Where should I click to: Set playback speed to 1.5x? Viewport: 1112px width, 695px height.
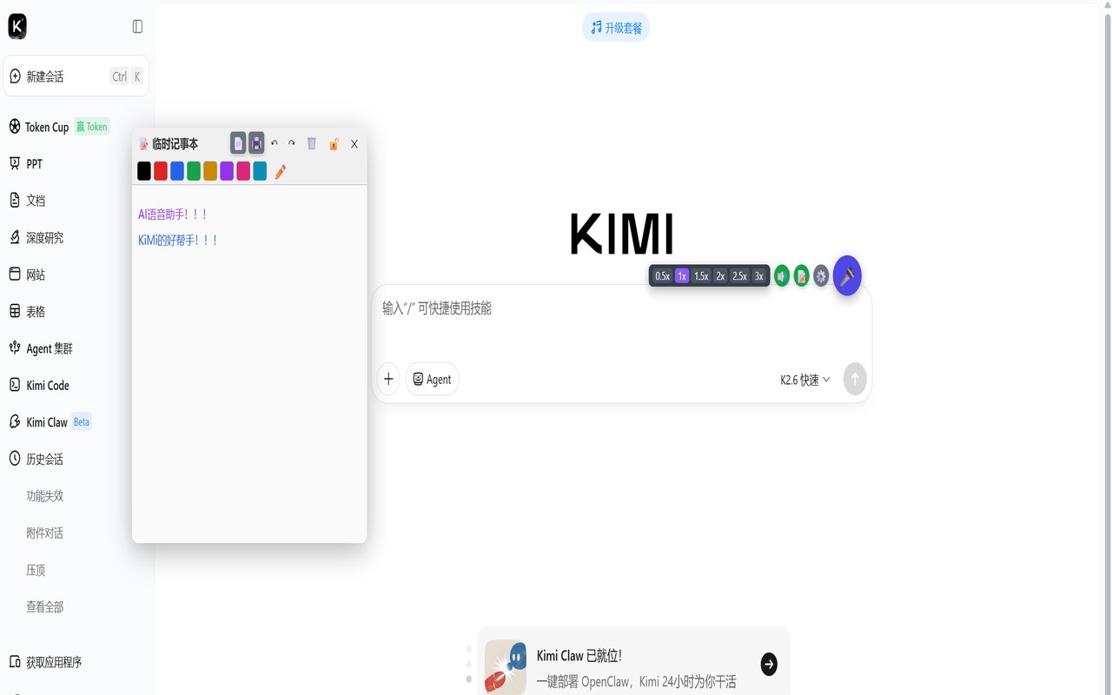click(x=701, y=276)
